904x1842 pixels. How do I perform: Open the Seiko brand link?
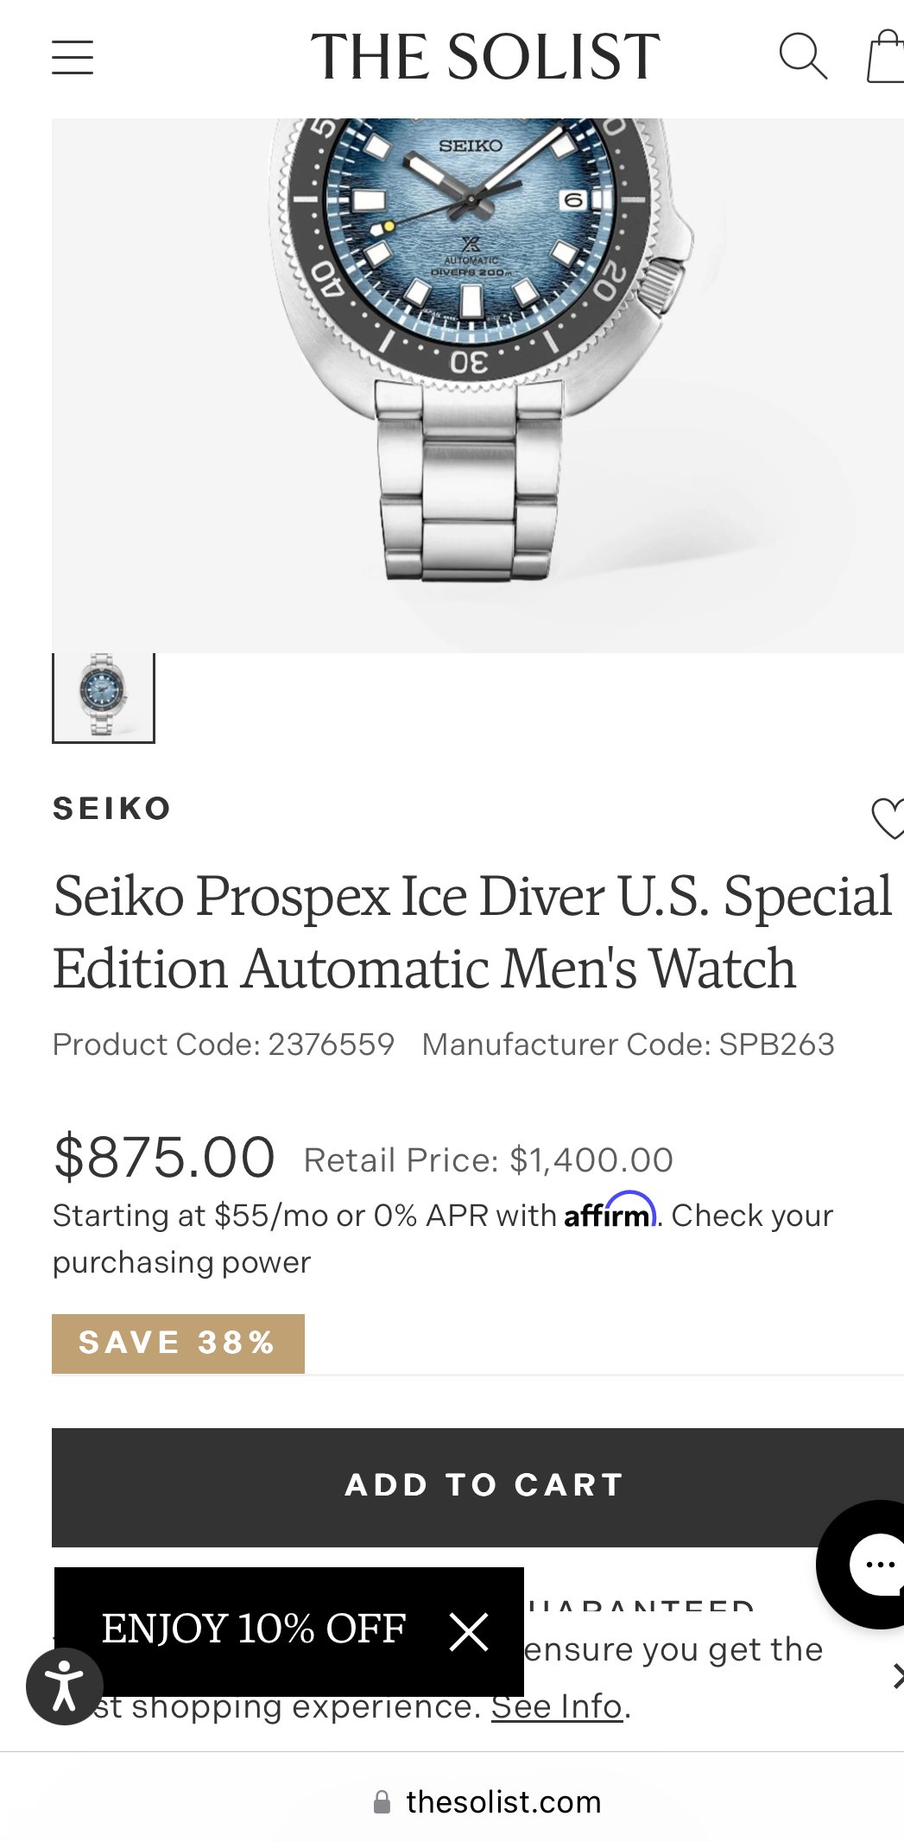pyautogui.click(x=112, y=809)
